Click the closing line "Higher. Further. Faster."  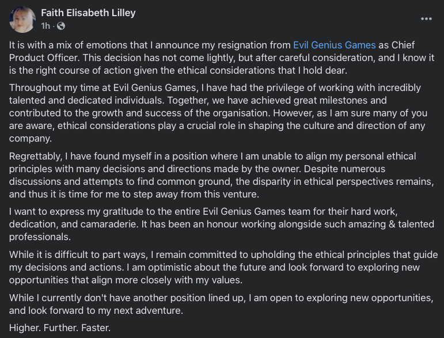tap(60, 328)
